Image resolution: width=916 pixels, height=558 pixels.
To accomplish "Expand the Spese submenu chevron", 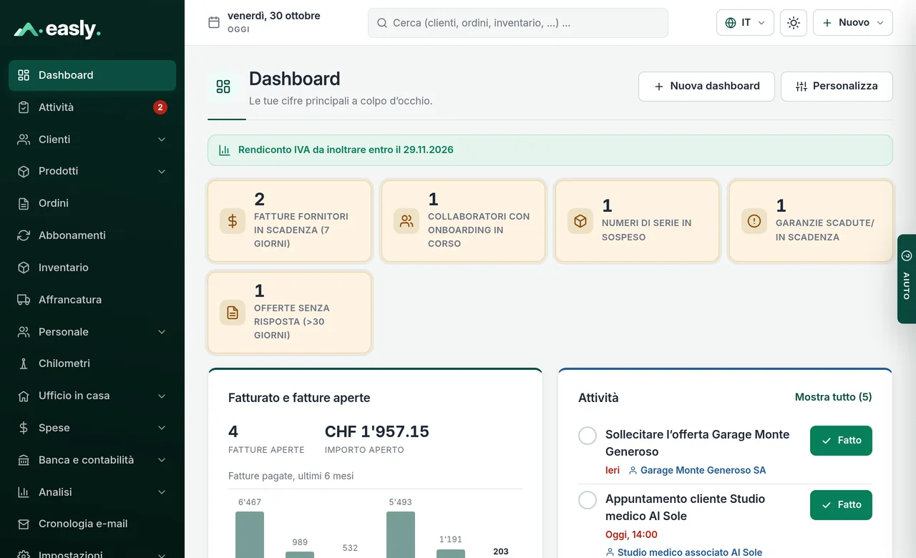I will point(162,428).
